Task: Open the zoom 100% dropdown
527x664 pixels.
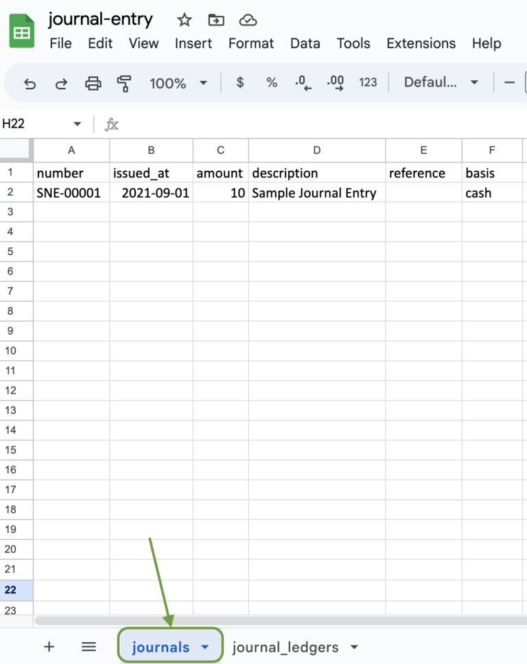Action: point(178,83)
